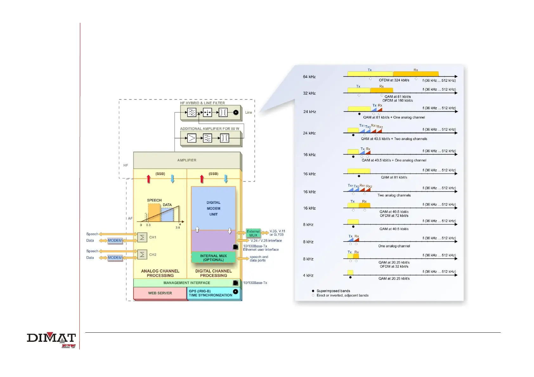534x377 pixels.
Task: Click the 'OFDM at 324 kbit/s' caption
Action: click(394, 80)
